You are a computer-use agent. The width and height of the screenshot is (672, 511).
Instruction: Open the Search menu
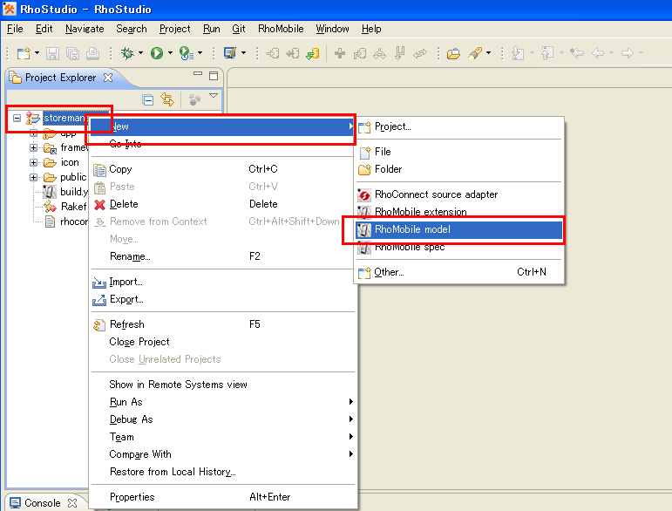[x=131, y=29]
